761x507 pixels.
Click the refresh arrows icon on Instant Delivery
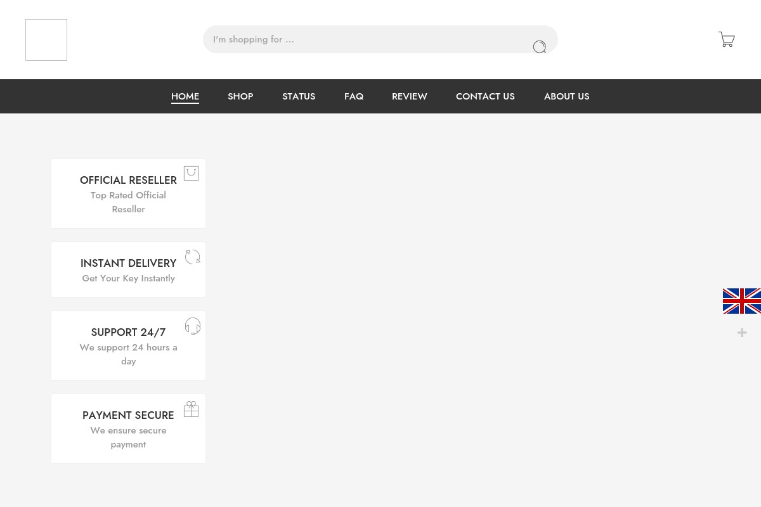pyautogui.click(x=193, y=257)
